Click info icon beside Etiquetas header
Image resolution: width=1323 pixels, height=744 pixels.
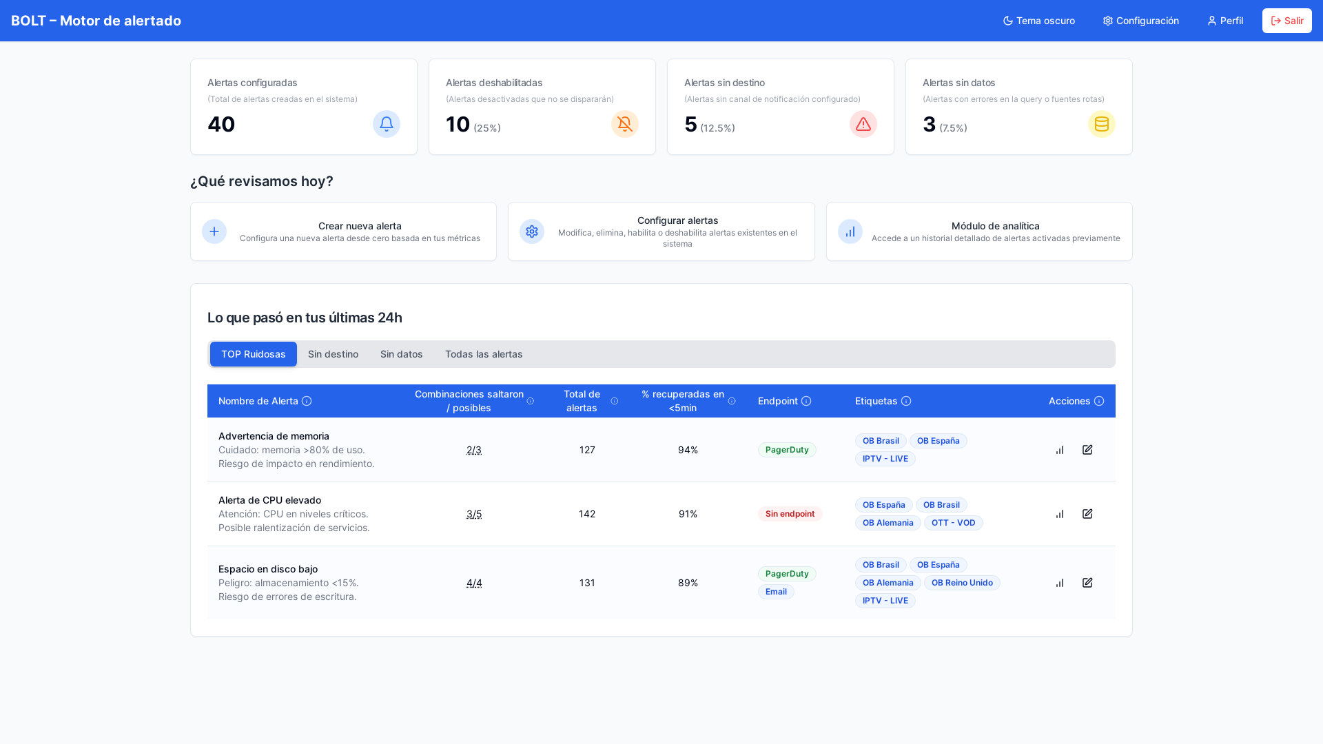pyautogui.click(x=906, y=401)
